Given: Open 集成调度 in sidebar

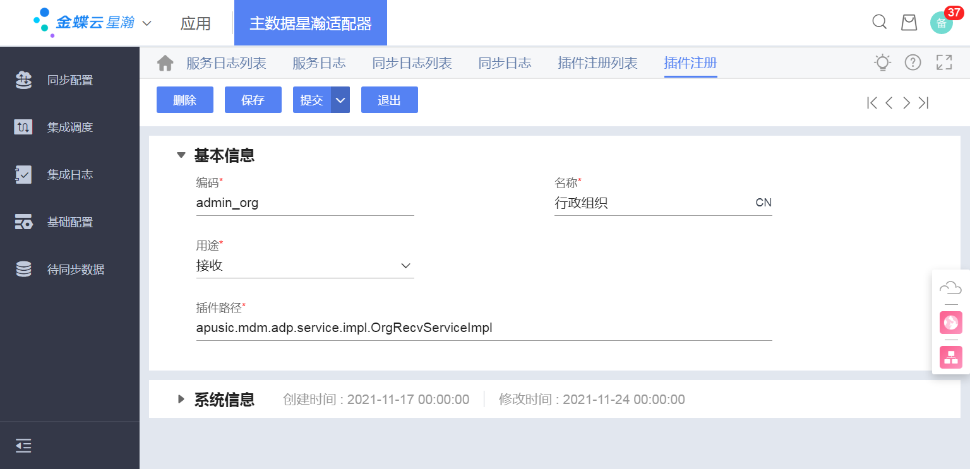Looking at the screenshot, I should coord(69,127).
